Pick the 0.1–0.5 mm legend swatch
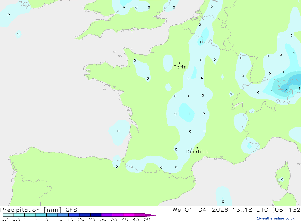The width and height of the screenshot is (301, 221). [8, 215]
